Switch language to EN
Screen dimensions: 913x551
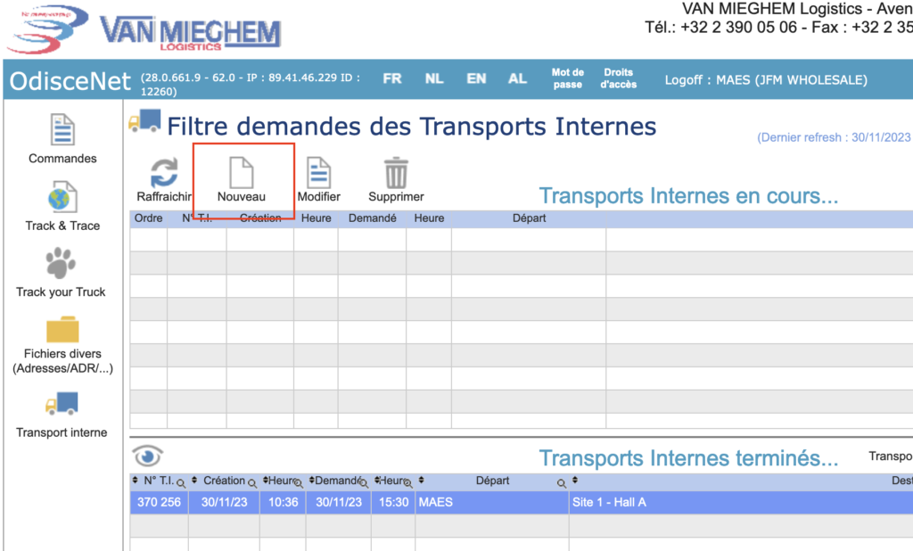click(x=476, y=78)
